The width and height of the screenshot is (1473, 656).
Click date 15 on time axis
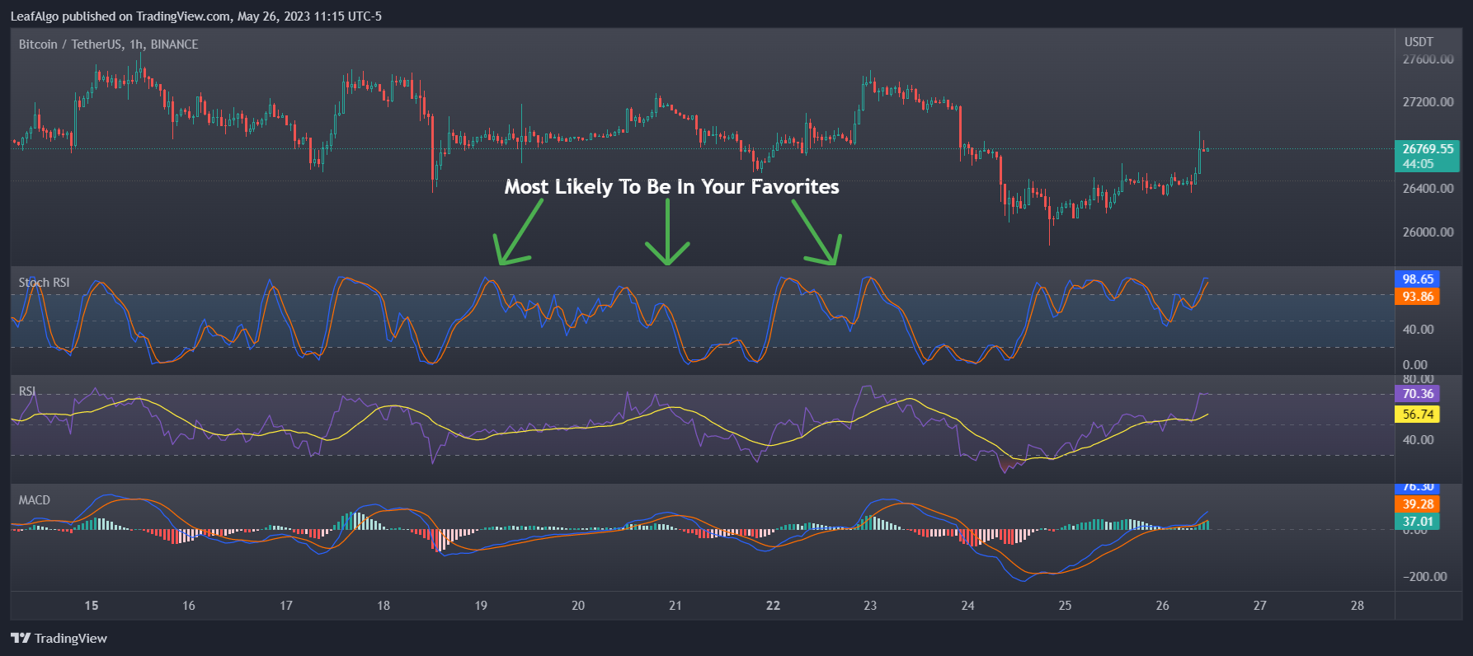point(92,606)
